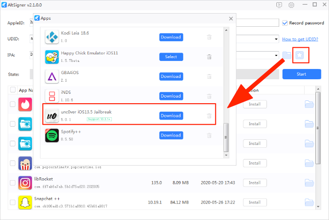Toggle the Record password checkbox
Screen dimensions: 329x220
coord(285,23)
